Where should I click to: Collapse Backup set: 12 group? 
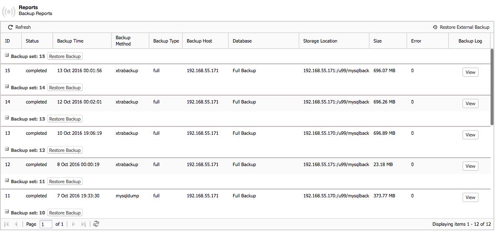click(7, 149)
